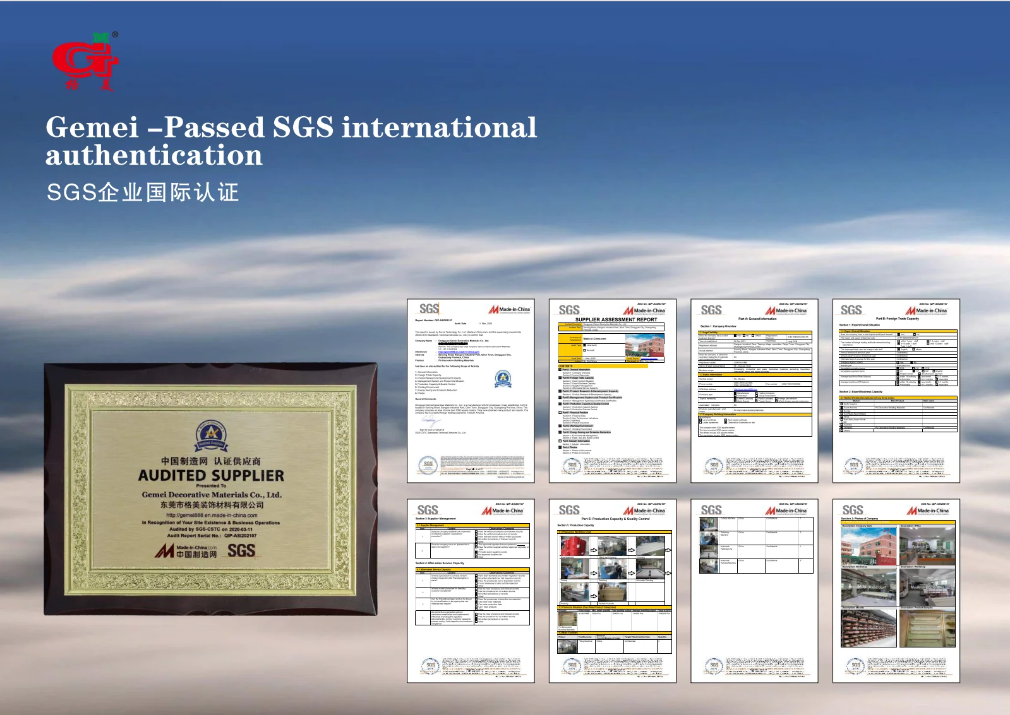Click the 'SUPPLIER ASSESSMENT REPORT' title text
1010x715 pixels.
coord(616,319)
